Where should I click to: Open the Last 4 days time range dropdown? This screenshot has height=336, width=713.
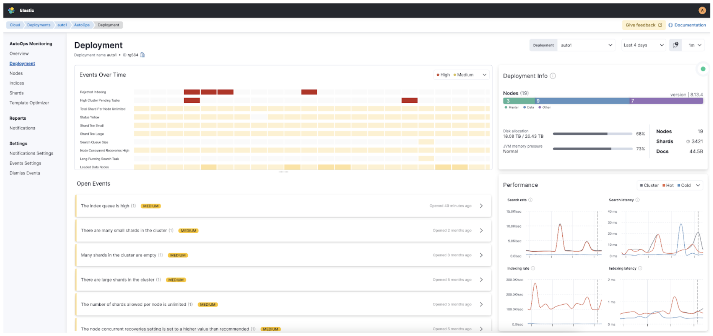[643, 45]
